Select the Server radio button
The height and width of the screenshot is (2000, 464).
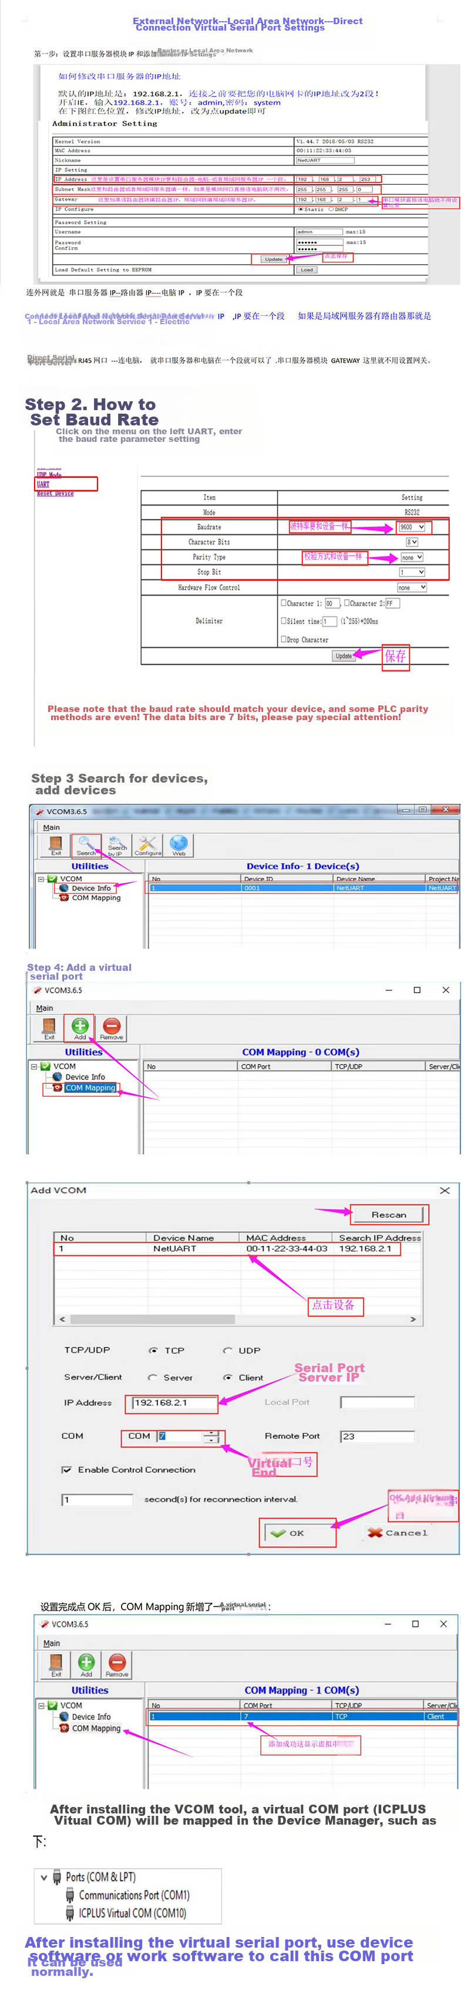[153, 1377]
